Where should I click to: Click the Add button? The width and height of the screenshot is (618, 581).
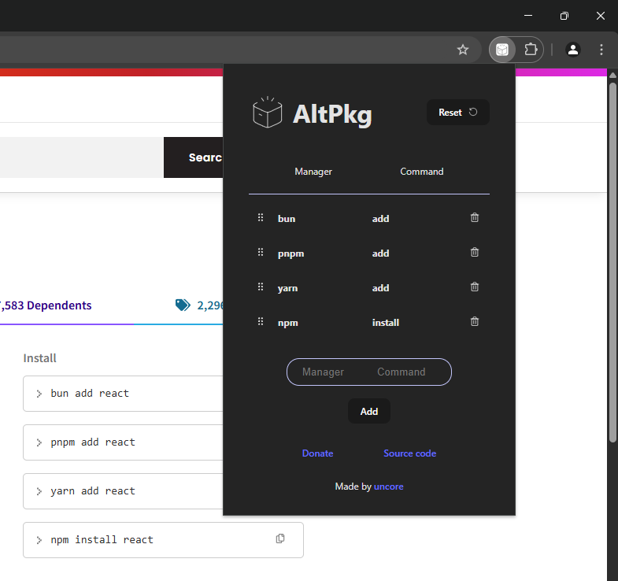(369, 411)
